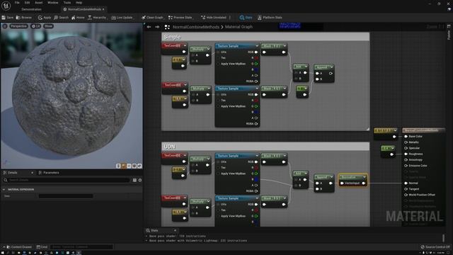Toggle Platform Stats in the toolbar
Image resolution: width=453 pixels, height=255 pixels.
pyautogui.click(x=270, y=18)
